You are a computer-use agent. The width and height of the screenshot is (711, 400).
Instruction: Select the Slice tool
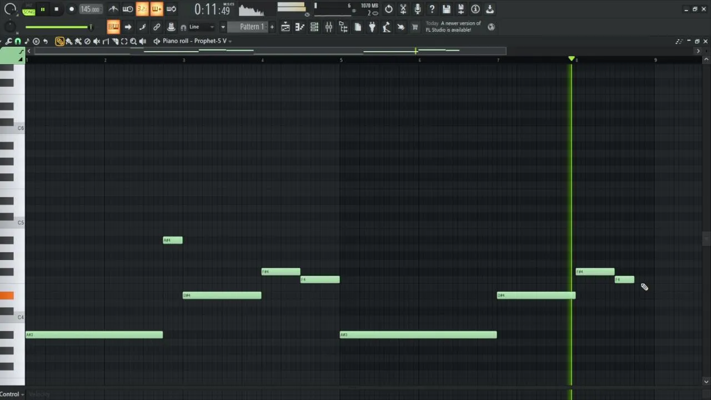pos(115,41)
